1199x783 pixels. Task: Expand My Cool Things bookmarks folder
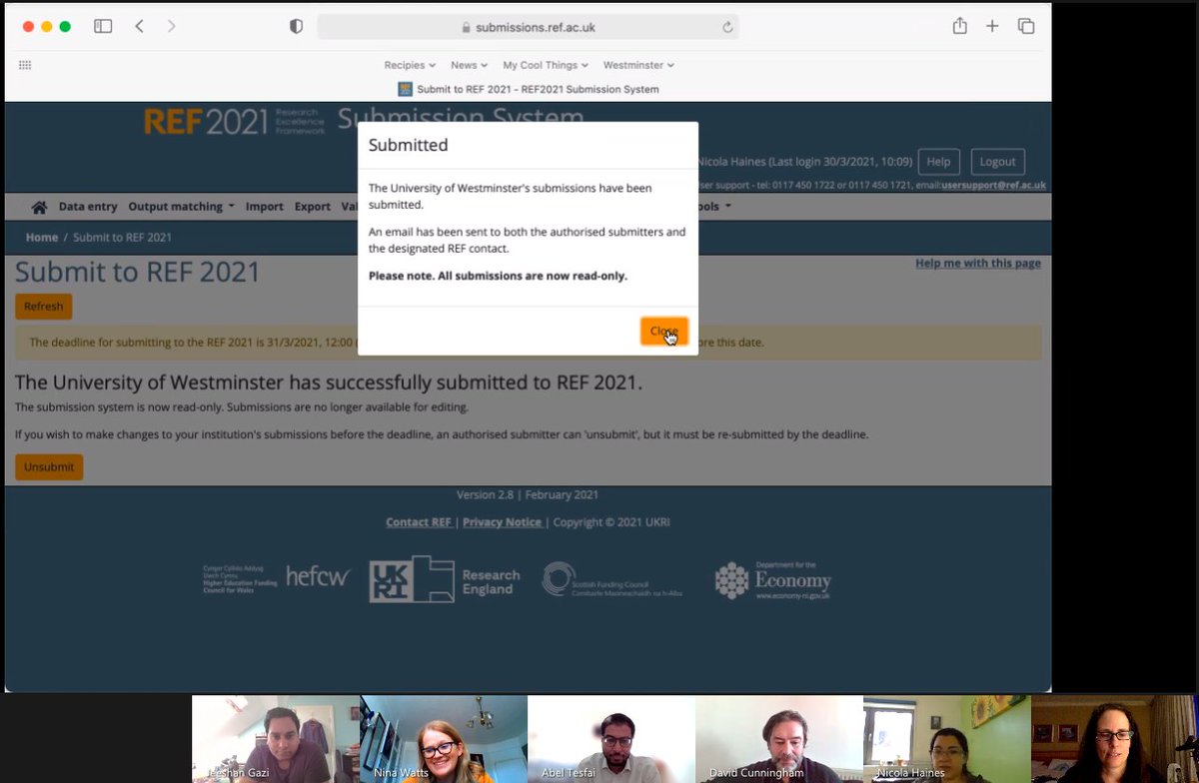[x=546, y=65]
